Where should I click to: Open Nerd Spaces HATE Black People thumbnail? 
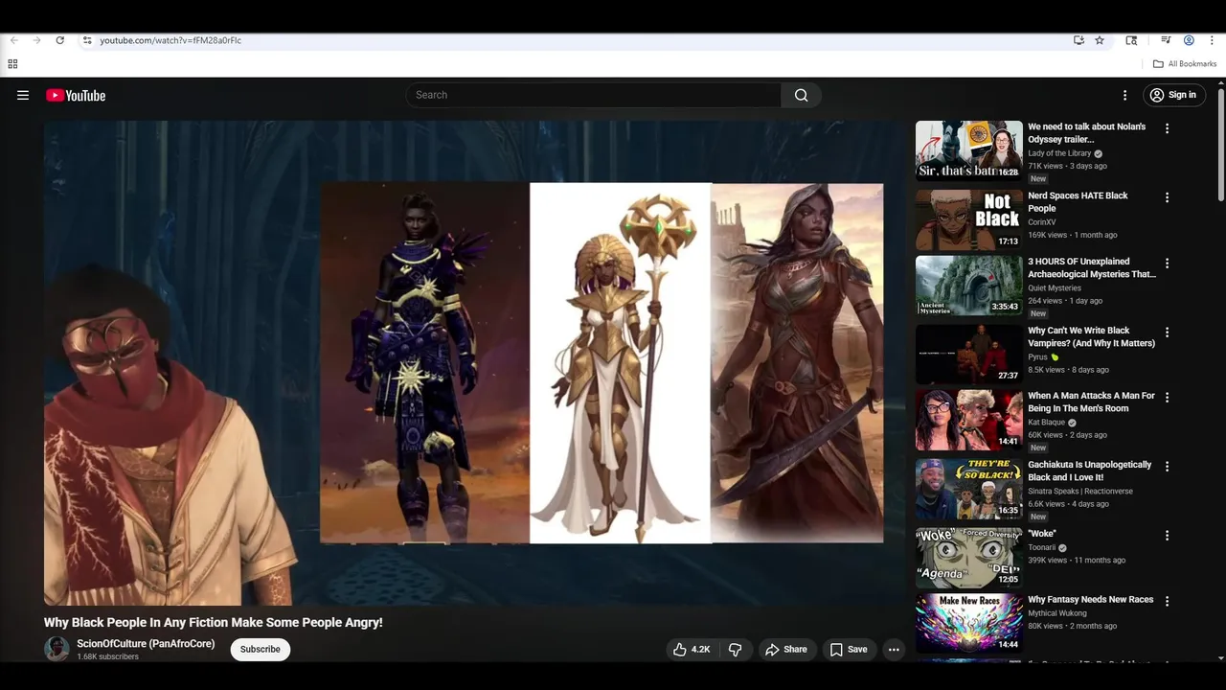(968, 219)
